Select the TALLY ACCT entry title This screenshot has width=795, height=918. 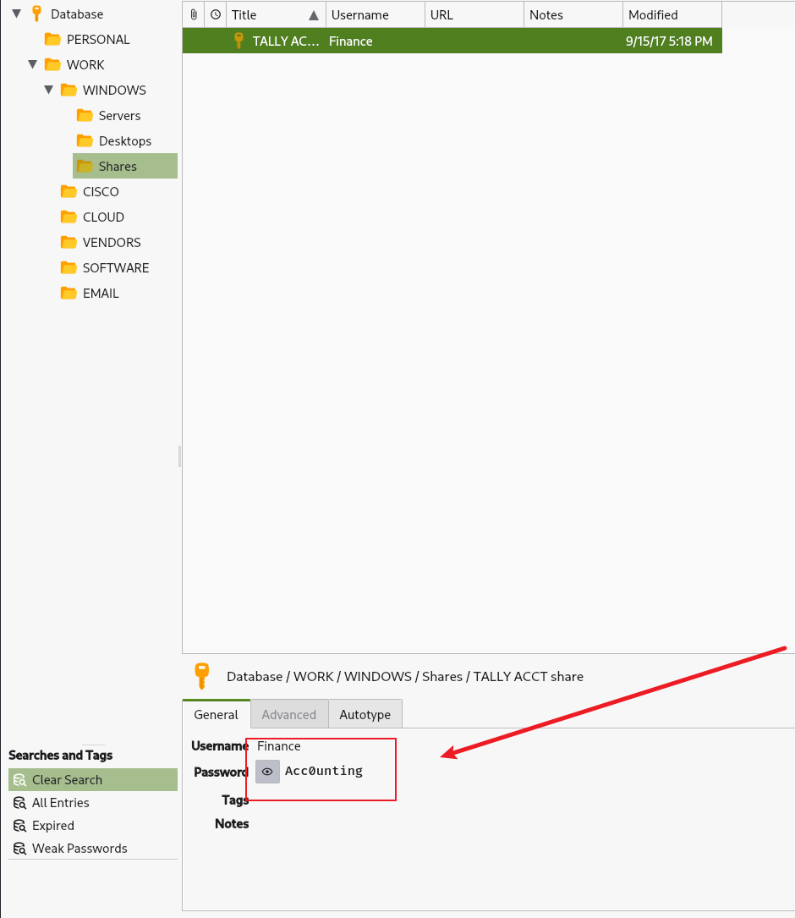(x=286, y=41)
